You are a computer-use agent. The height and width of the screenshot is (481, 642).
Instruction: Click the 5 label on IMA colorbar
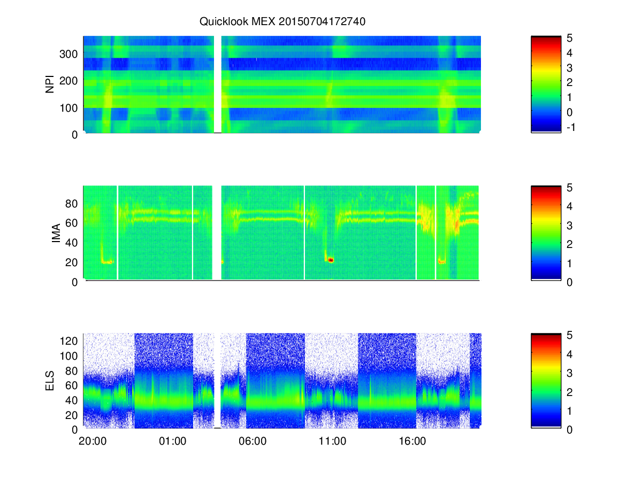tap(570, 188)
